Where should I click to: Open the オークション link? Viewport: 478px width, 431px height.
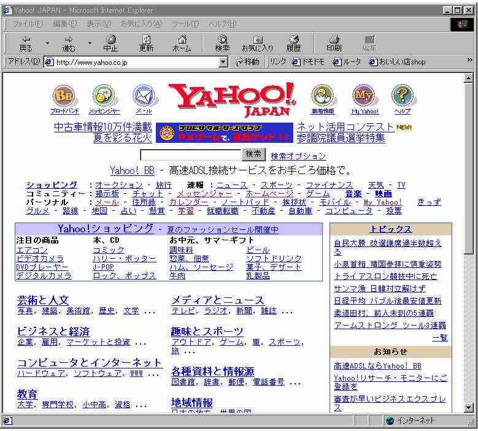click(119, 185)
